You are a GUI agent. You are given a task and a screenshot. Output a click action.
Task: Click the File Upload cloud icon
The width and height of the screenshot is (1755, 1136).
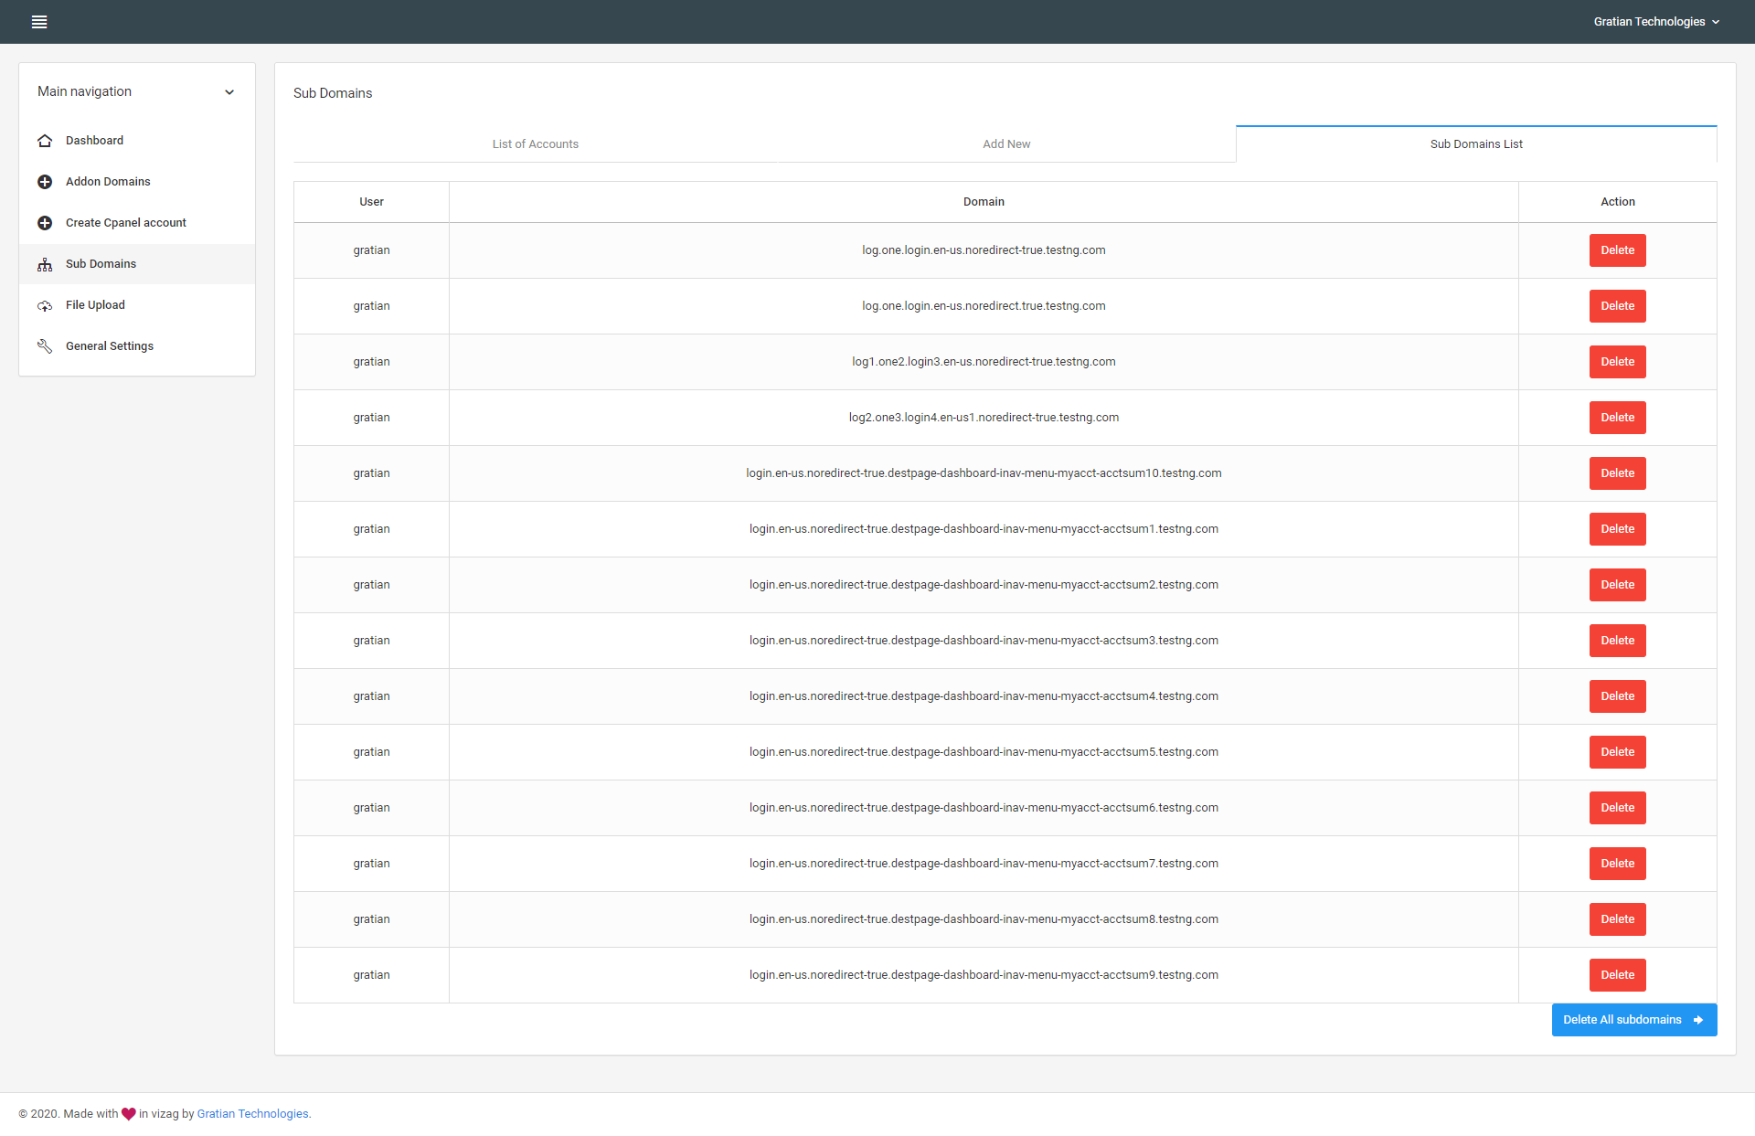pyautogui.click(x=45, y=305)
